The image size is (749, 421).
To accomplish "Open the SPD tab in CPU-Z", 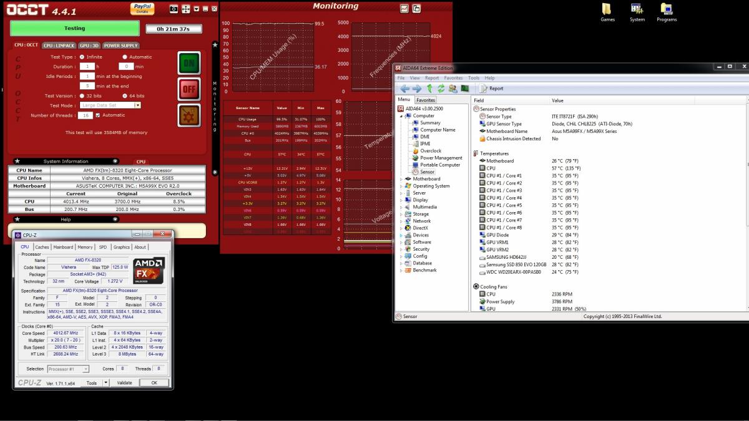I will pyautogui.click(x=103, y=247).
